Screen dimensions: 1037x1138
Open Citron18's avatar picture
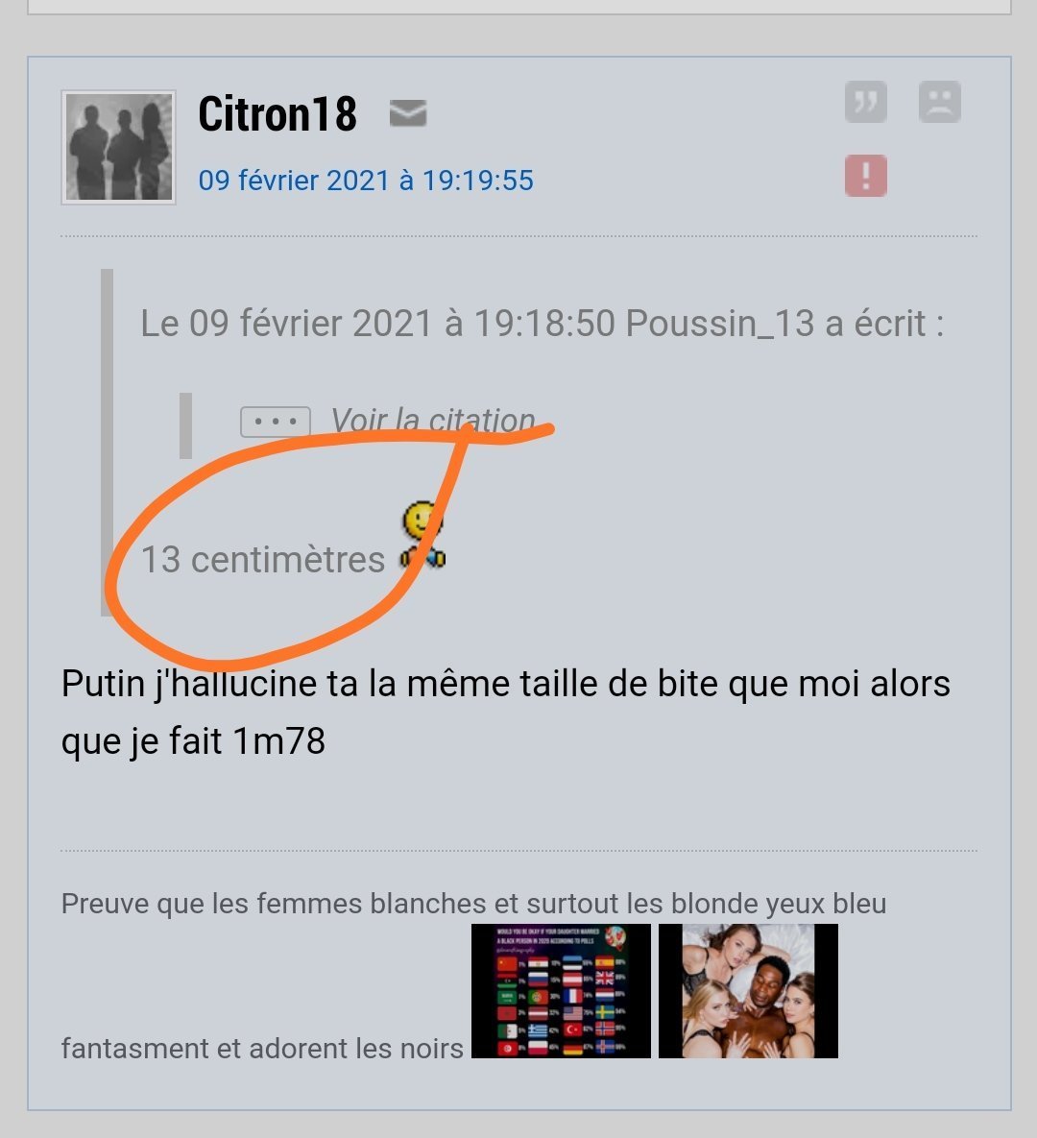pos(118,147)
